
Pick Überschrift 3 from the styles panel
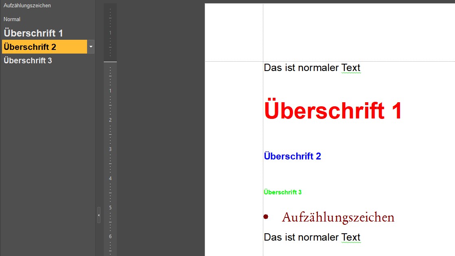[28, 61]
